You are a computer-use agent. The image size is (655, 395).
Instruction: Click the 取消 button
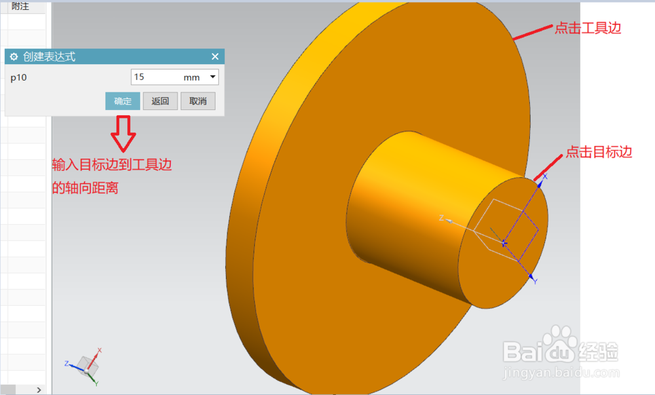(198, 101)
